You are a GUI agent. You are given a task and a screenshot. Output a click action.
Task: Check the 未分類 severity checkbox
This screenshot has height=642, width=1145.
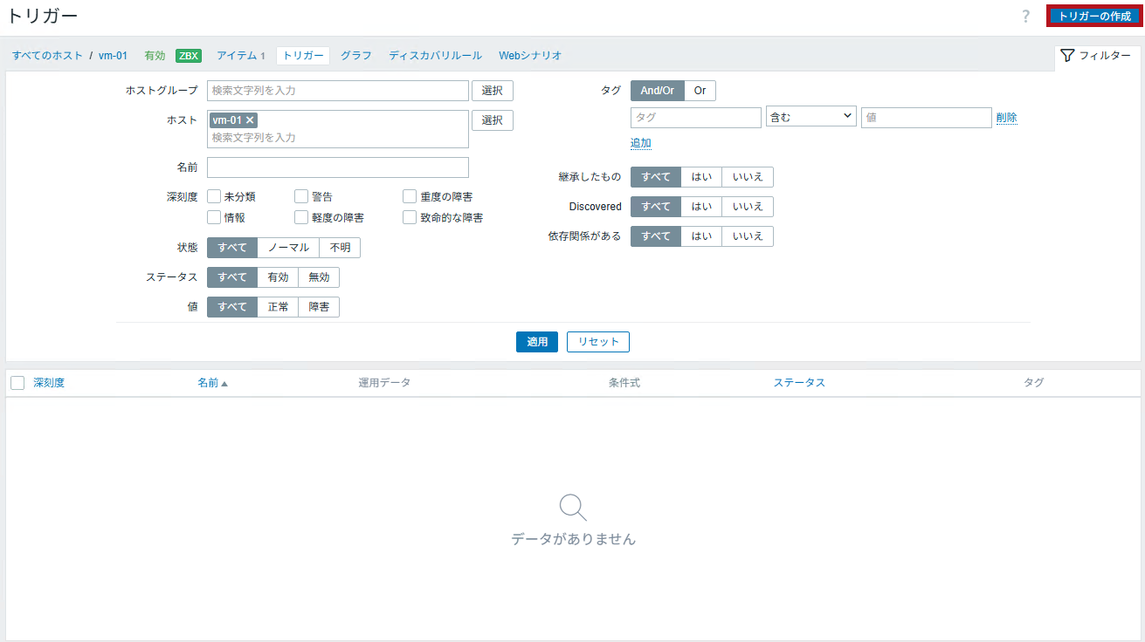click(214, 197)
